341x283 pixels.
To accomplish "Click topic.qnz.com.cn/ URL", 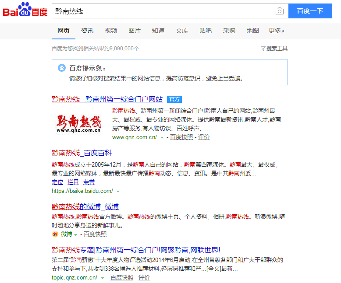I will 75,278.
